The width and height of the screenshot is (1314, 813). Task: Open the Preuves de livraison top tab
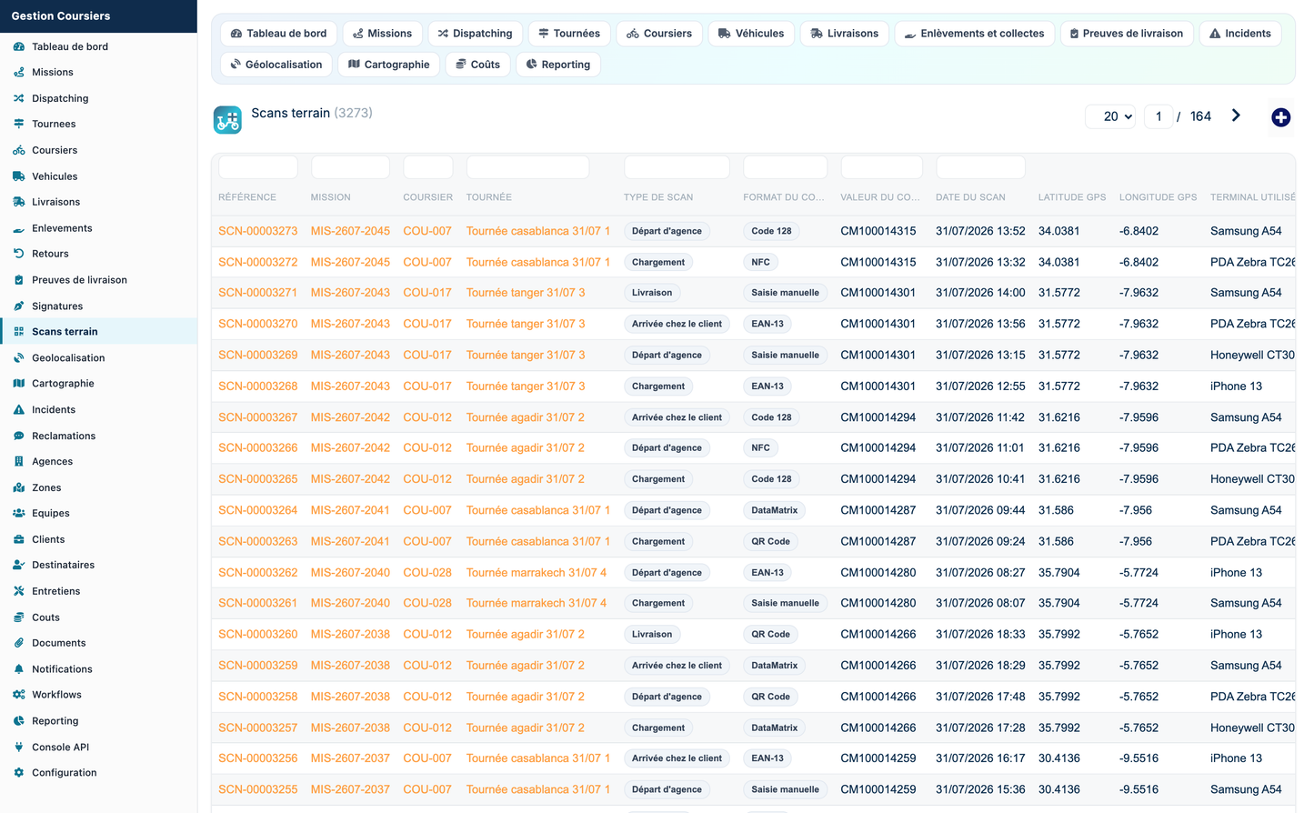tap(1126, 34)
